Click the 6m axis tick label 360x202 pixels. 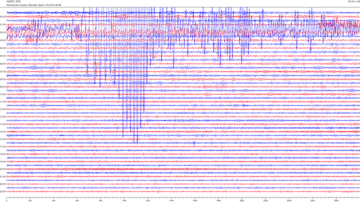(x=77, y=201)
